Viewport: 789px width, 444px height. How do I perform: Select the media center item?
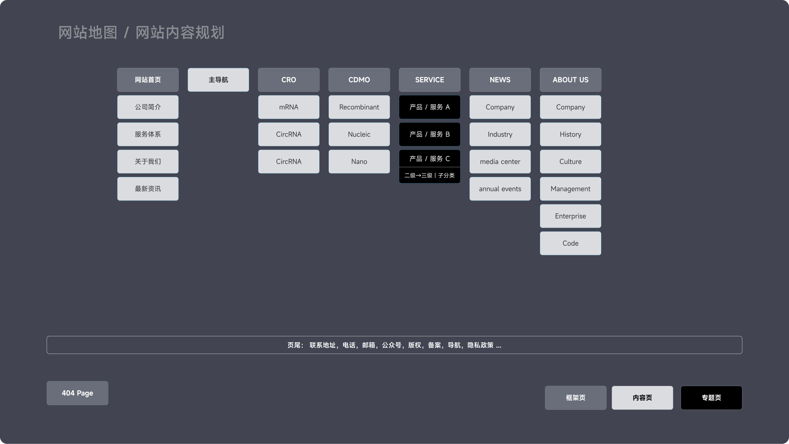coord(500,162)
